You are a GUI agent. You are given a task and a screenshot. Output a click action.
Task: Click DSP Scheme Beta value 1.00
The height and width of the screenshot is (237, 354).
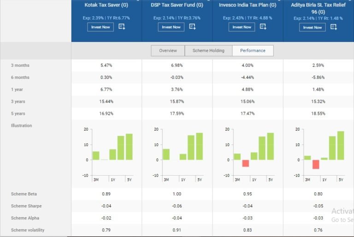click(177, 194)
